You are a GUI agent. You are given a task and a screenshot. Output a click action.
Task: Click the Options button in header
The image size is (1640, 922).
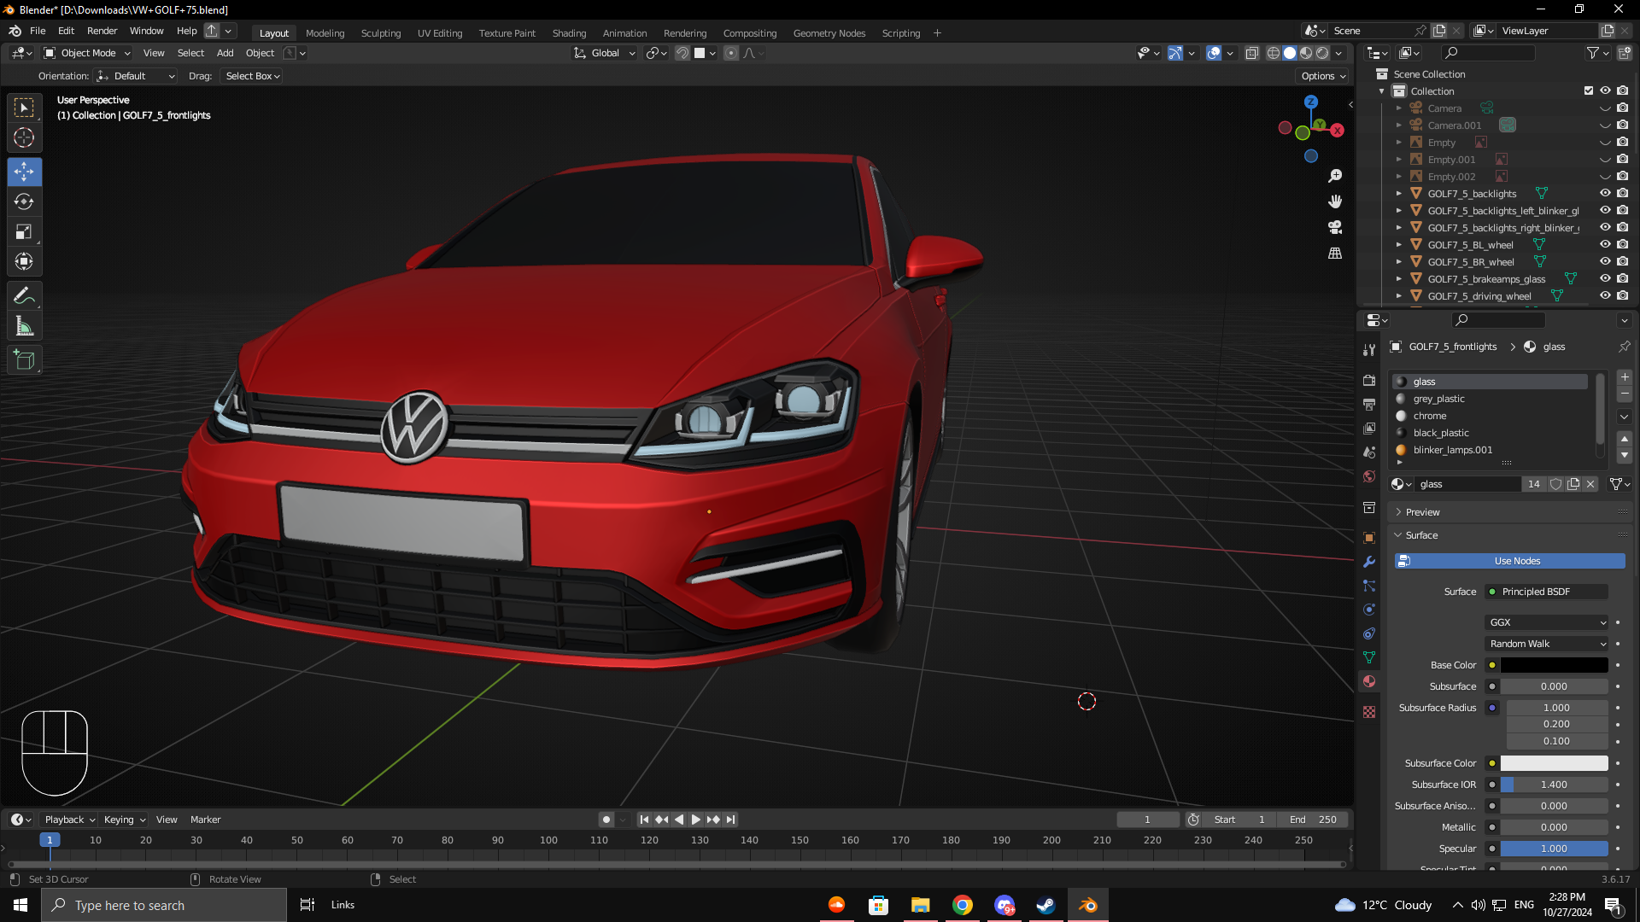(x=1322, y=76)
